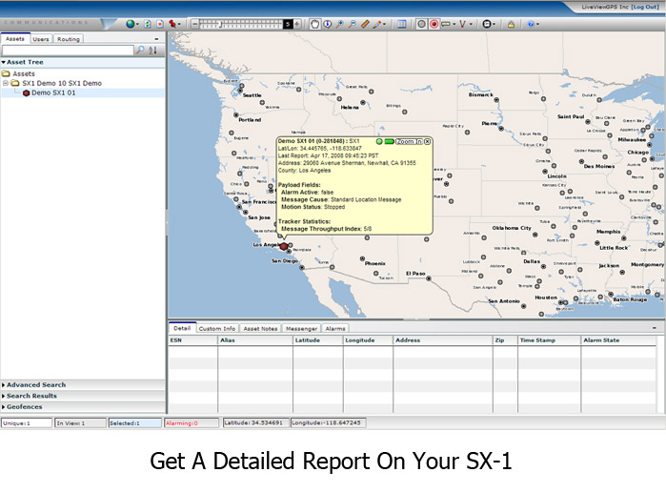Click the search magnifier icon in Assets panel

tap(141, 50)
